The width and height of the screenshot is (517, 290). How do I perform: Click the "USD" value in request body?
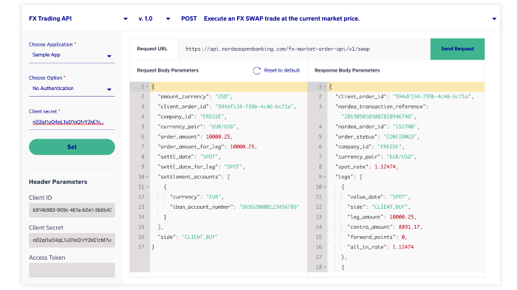coord(222,97)
